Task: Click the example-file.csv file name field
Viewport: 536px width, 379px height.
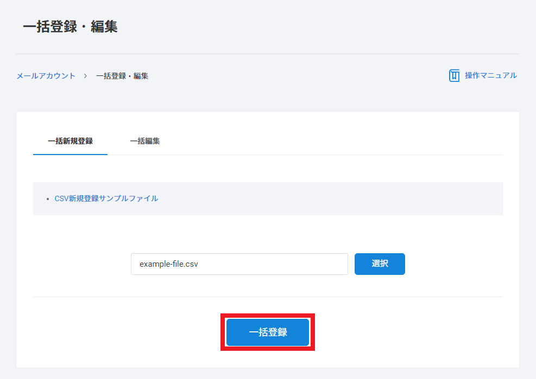Action: pyautogui.click(x=239, y=264)
